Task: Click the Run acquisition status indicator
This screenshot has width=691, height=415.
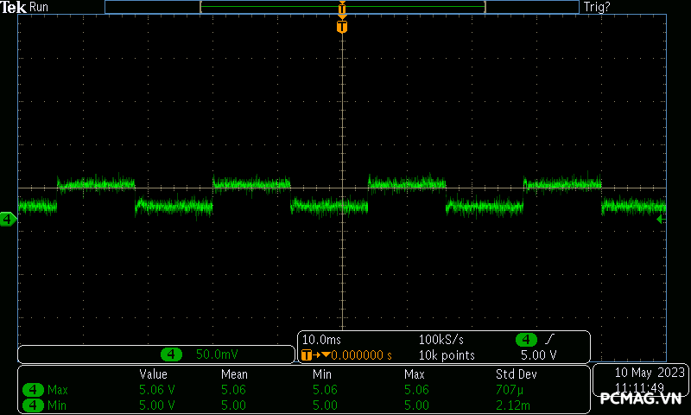Action: point(39,7)
